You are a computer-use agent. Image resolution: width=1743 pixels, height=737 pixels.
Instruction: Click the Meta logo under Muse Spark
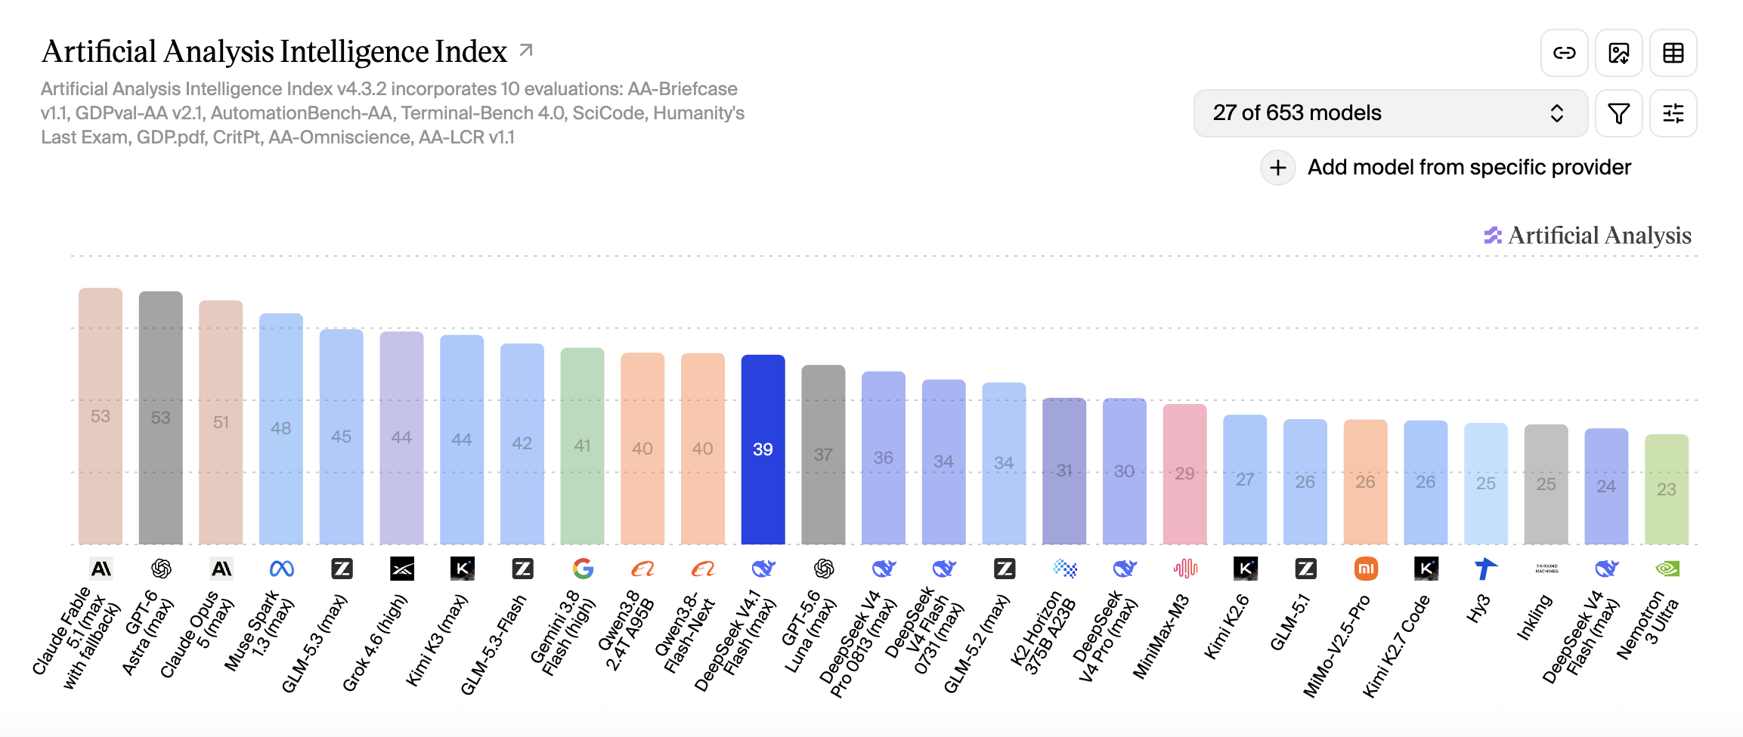pos(281,569)
